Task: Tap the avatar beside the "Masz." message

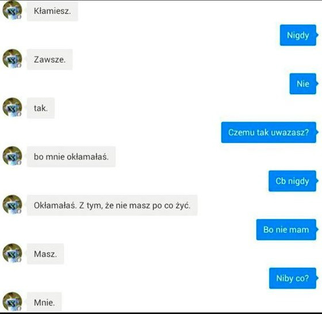Action: [12, 253]
